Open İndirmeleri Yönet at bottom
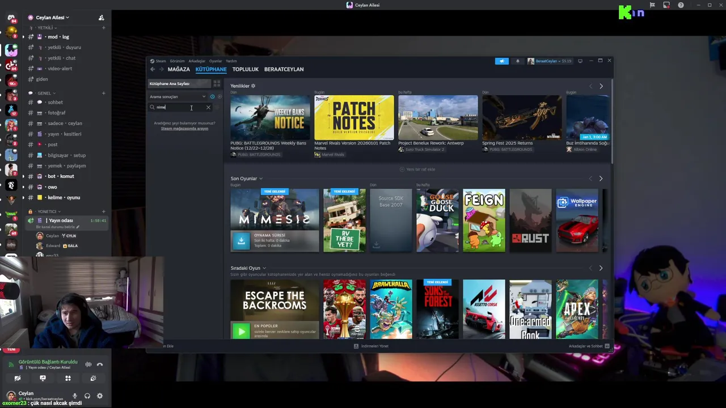Image resolution: width=726 pixels, height=408 pixels. [372, 346]
